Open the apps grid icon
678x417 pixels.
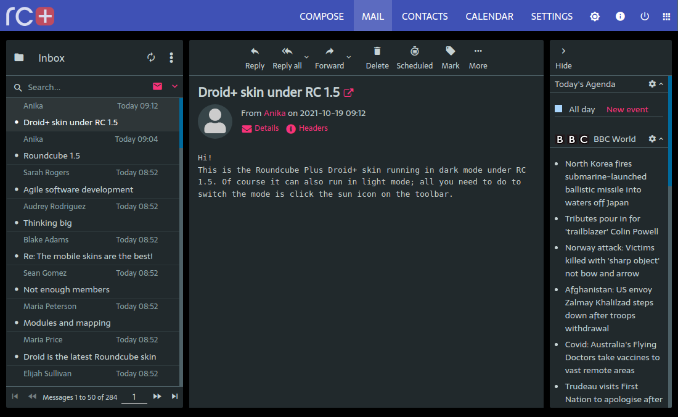tap(666, 17)
